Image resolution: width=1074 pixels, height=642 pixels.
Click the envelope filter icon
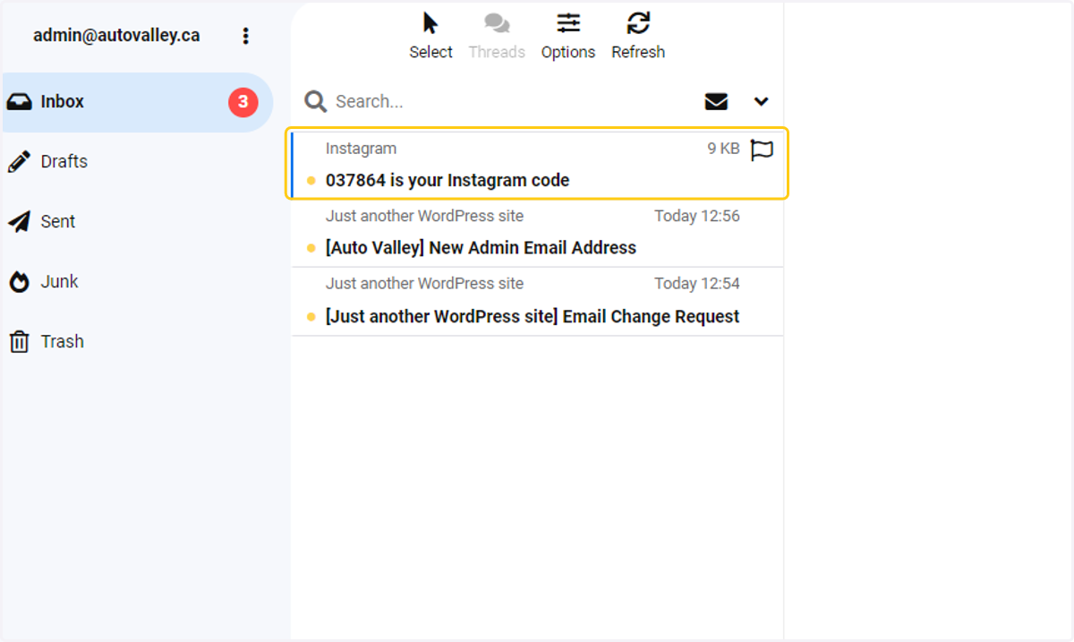tap(716, 101)
